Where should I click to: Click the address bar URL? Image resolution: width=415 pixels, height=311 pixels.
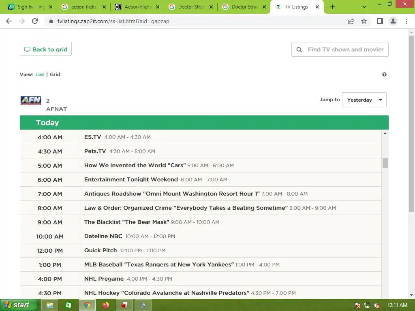[x=113, y=21]
